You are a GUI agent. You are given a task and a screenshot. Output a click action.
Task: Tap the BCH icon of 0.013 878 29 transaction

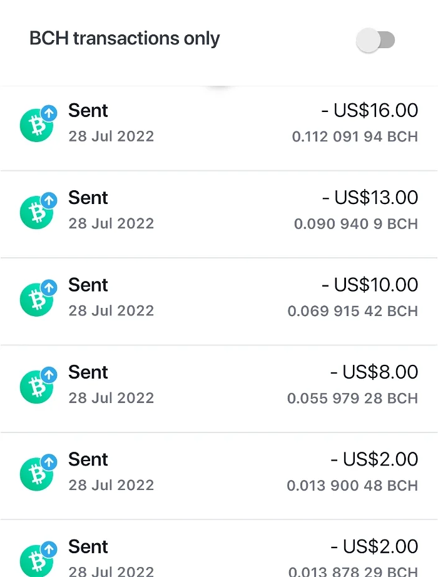click(36, 560)
